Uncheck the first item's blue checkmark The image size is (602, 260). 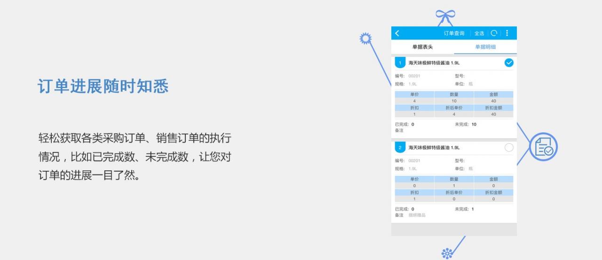pyautogui.click(x=508, y=63)
